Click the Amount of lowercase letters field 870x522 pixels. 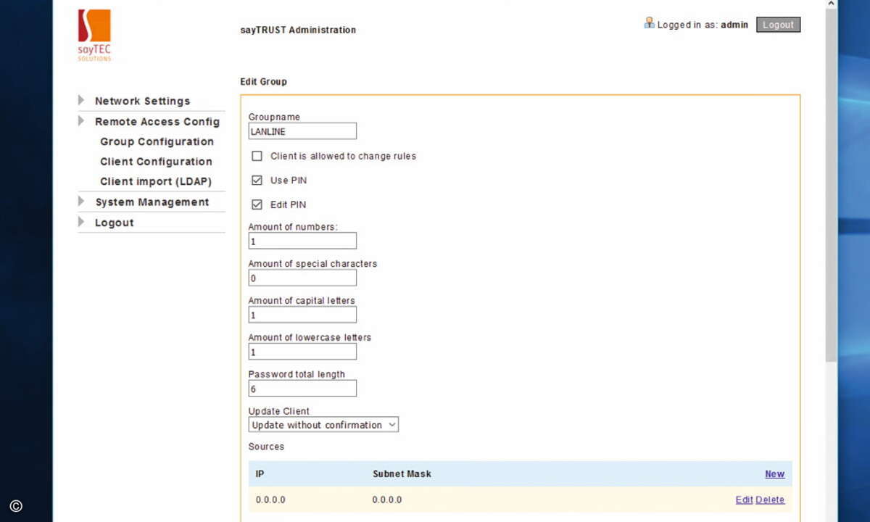[302, 352]
